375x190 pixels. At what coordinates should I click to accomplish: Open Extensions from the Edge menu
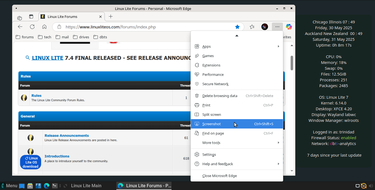pyautogui.click(x=237, y=65)
